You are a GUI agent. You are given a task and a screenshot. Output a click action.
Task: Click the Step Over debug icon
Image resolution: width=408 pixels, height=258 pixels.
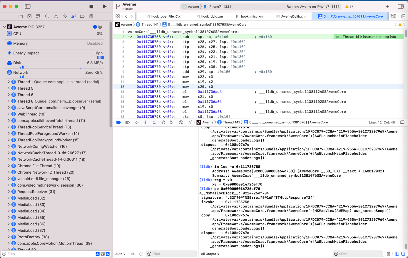click(136, 123)
